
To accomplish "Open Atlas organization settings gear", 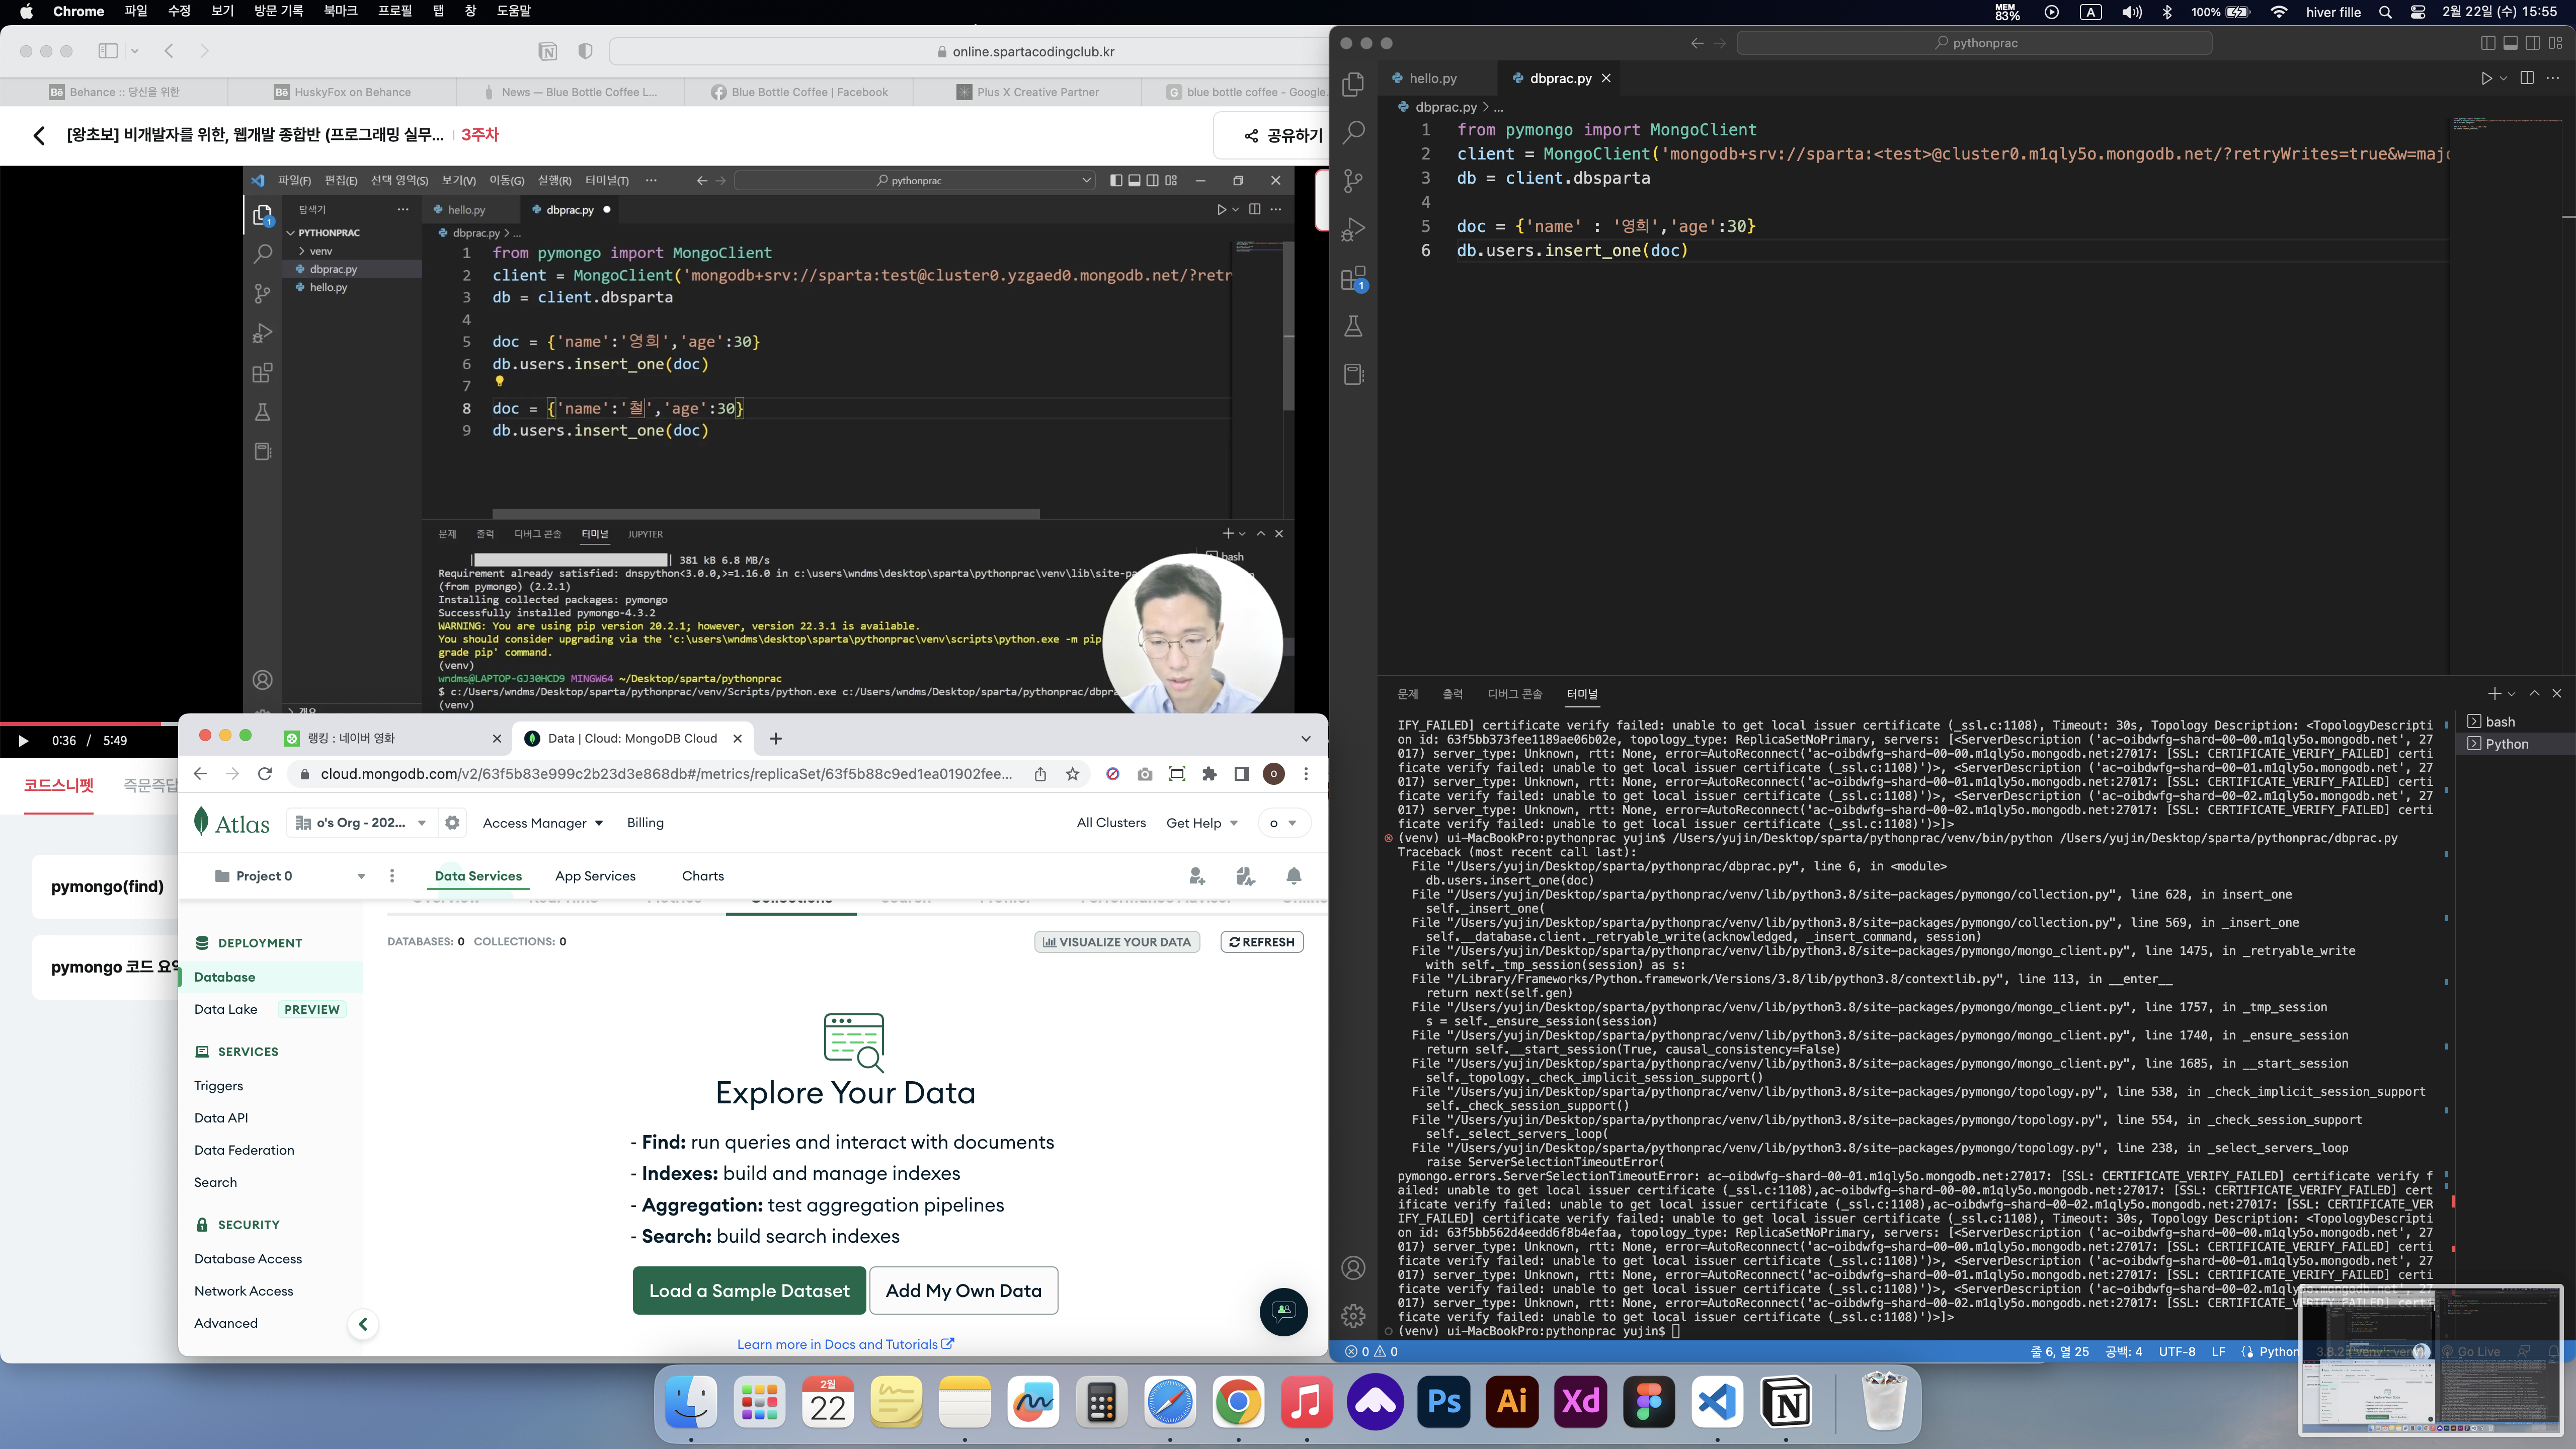I will [x=452, y=823].
